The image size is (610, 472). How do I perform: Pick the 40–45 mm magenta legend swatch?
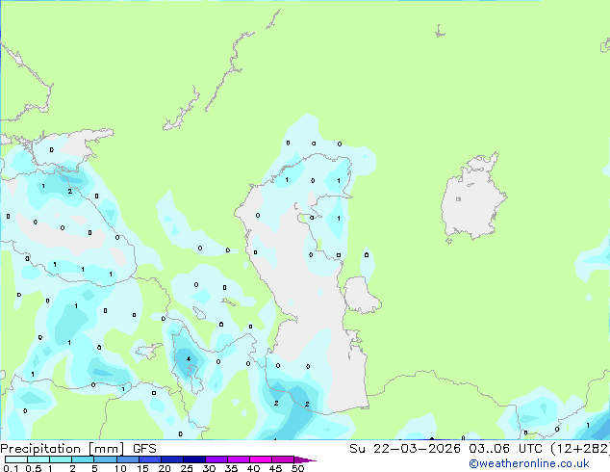(x=261, y=459)
